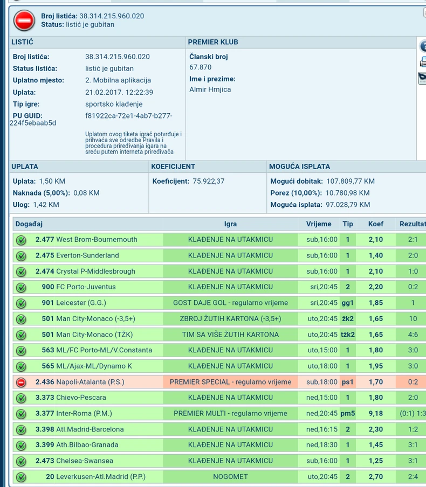This screenshot has height=487, width=426.
Task: Click green check icon next to Leverkusen-Atl.Madrid
Action: pyautogui.click(x=21, y=477)
